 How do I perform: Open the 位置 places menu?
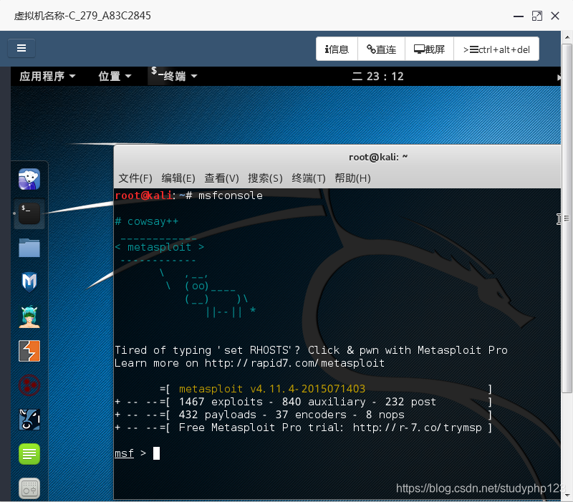tap(115, 76)
